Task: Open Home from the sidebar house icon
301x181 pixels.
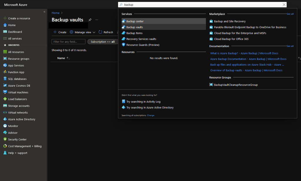Action: (5, 25)
